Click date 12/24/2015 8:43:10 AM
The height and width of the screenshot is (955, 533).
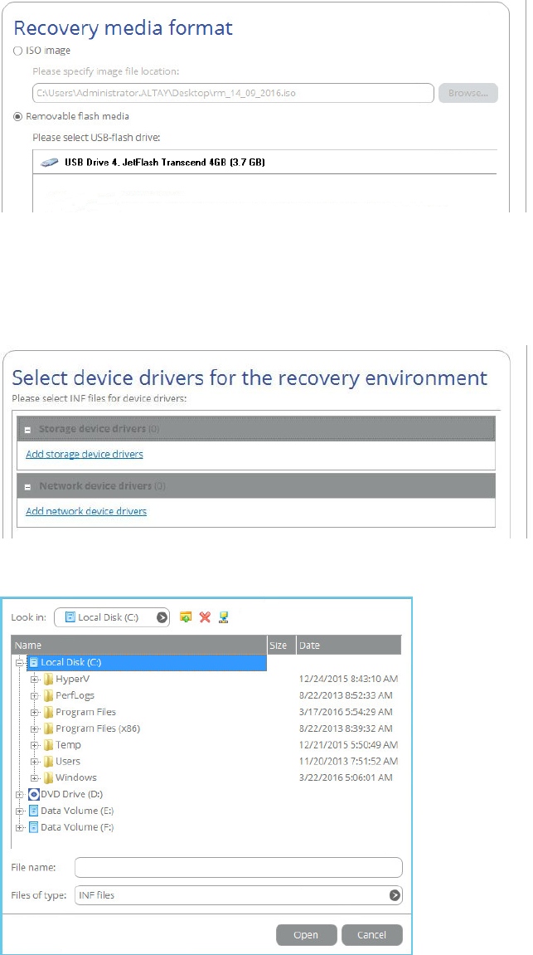coord(349,679)
